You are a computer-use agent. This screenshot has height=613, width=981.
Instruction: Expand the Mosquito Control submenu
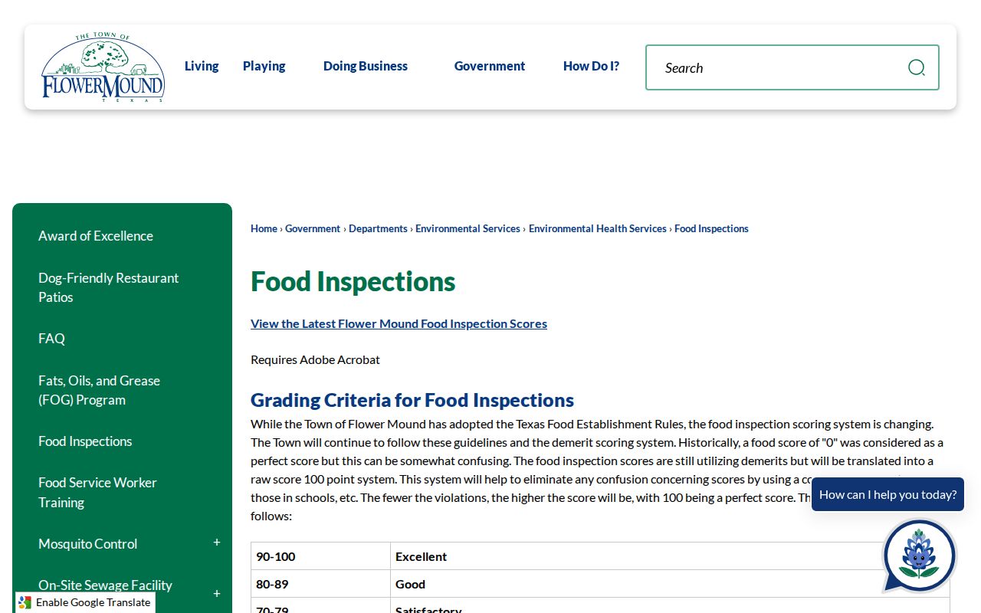point(217,543)
